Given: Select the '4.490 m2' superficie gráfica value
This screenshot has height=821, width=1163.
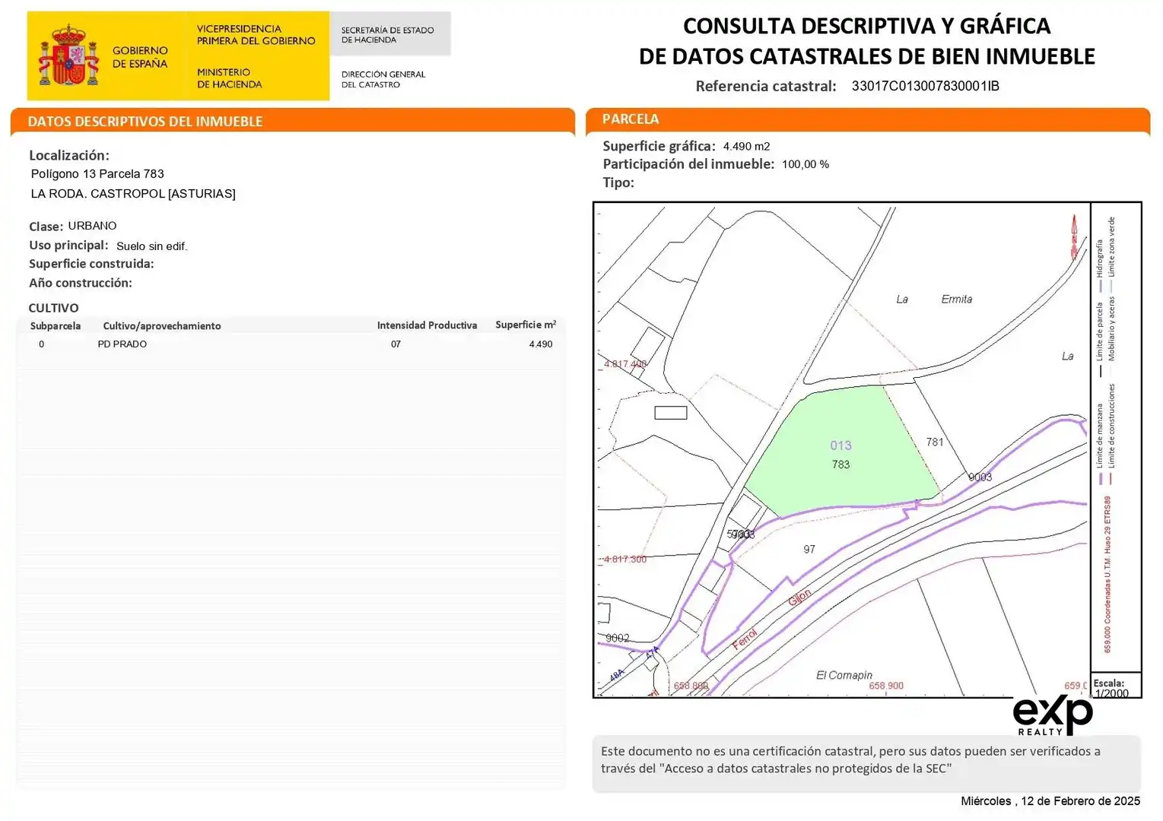Looking at the screenshot, I should pos(746,147).
